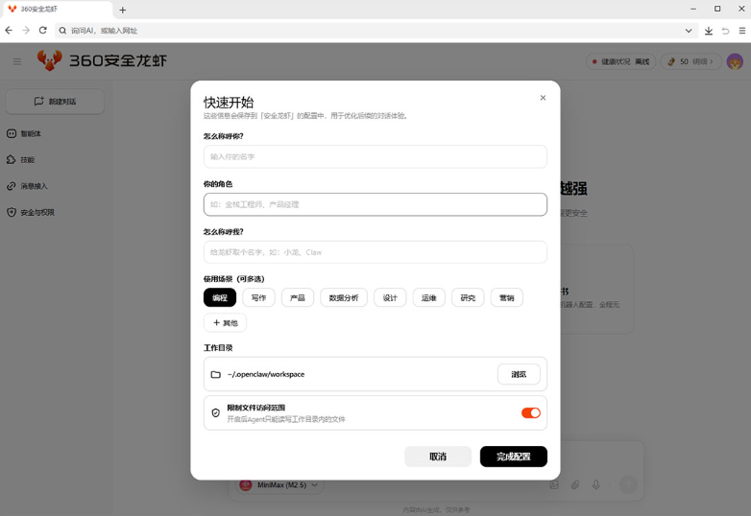Screen dimensions: 751x516
Task: Select the 写作 scenario tag
Action: (x=258, y=297)
